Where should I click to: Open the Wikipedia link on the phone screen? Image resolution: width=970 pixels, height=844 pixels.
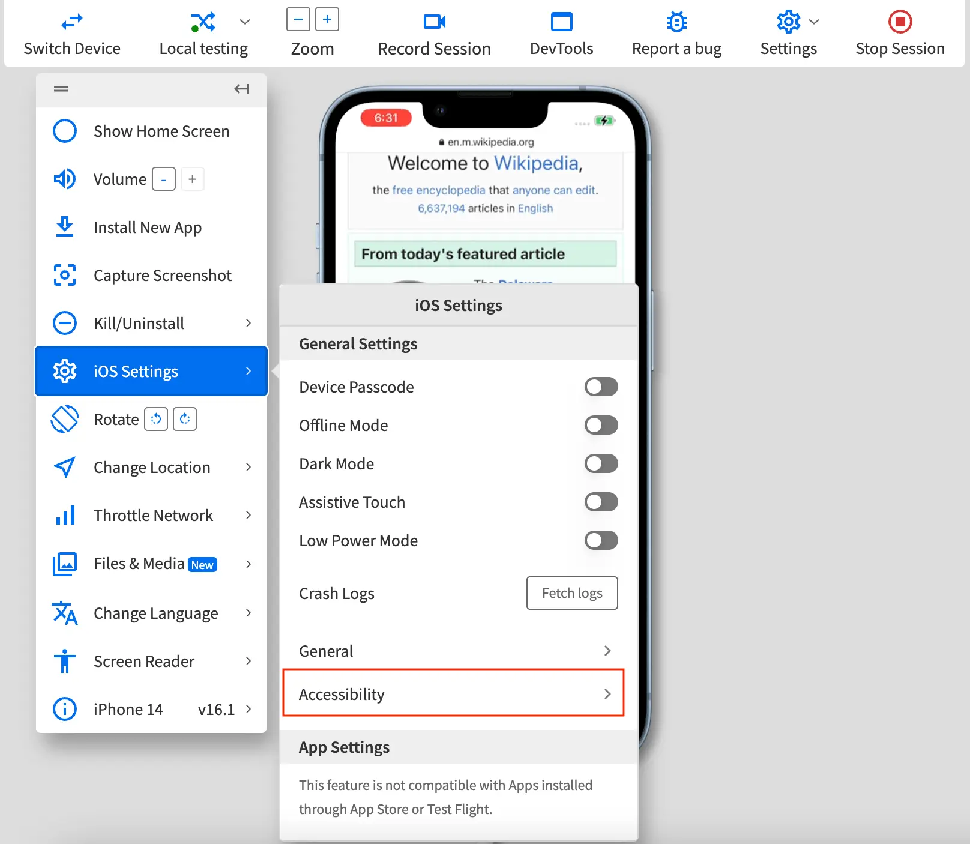[x=537, y=163]
